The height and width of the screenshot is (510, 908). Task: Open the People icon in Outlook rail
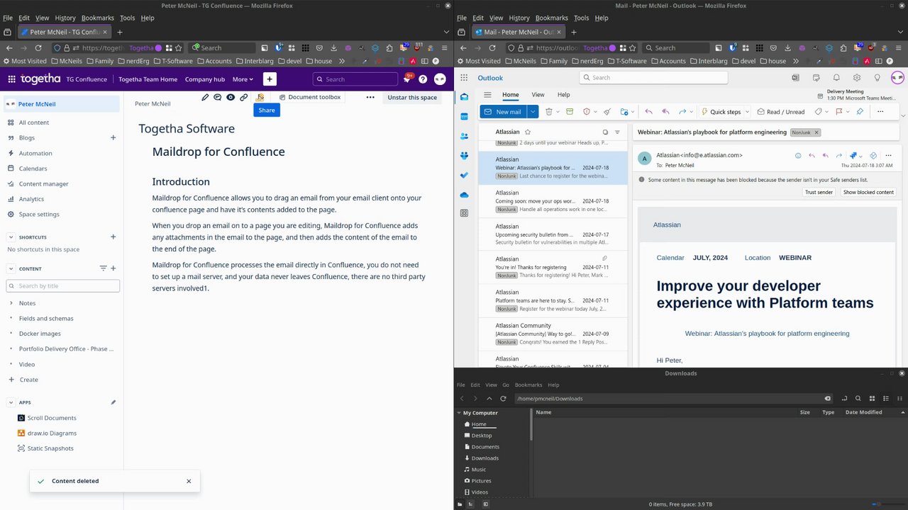[464, 136]
